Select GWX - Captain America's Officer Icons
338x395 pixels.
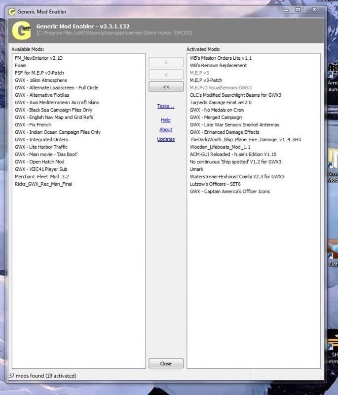point(230,192)
